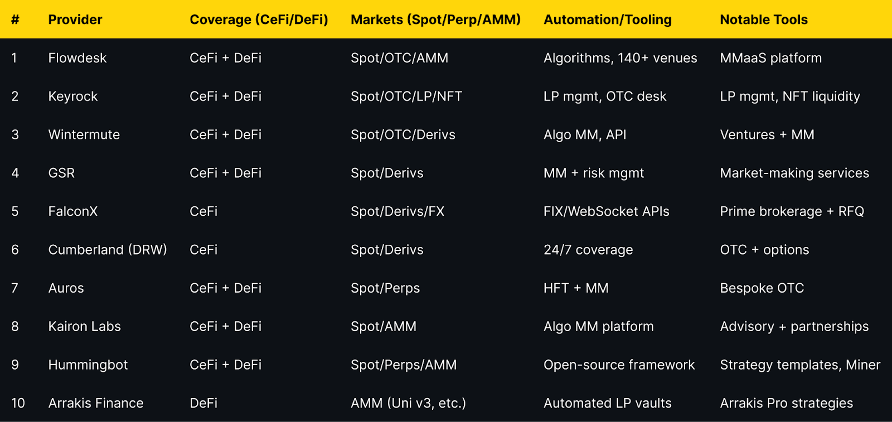The width and height of the screenshot is (892, 422).
Task: Click Market-making services cell
Action: 794,173
